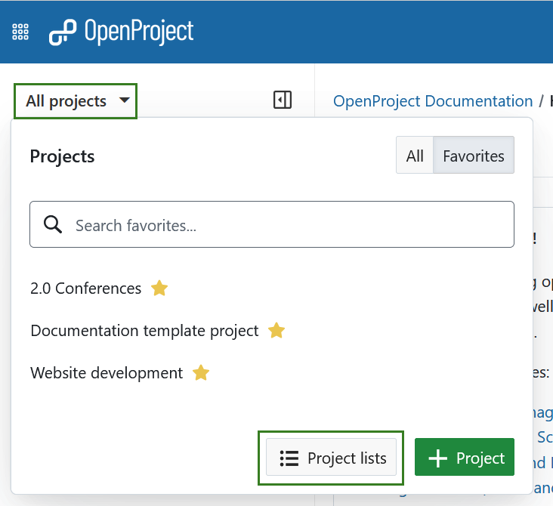Remove Website development star favorite
The height and width of the screenshot is (506, 553).
click(x=200, y=373)
